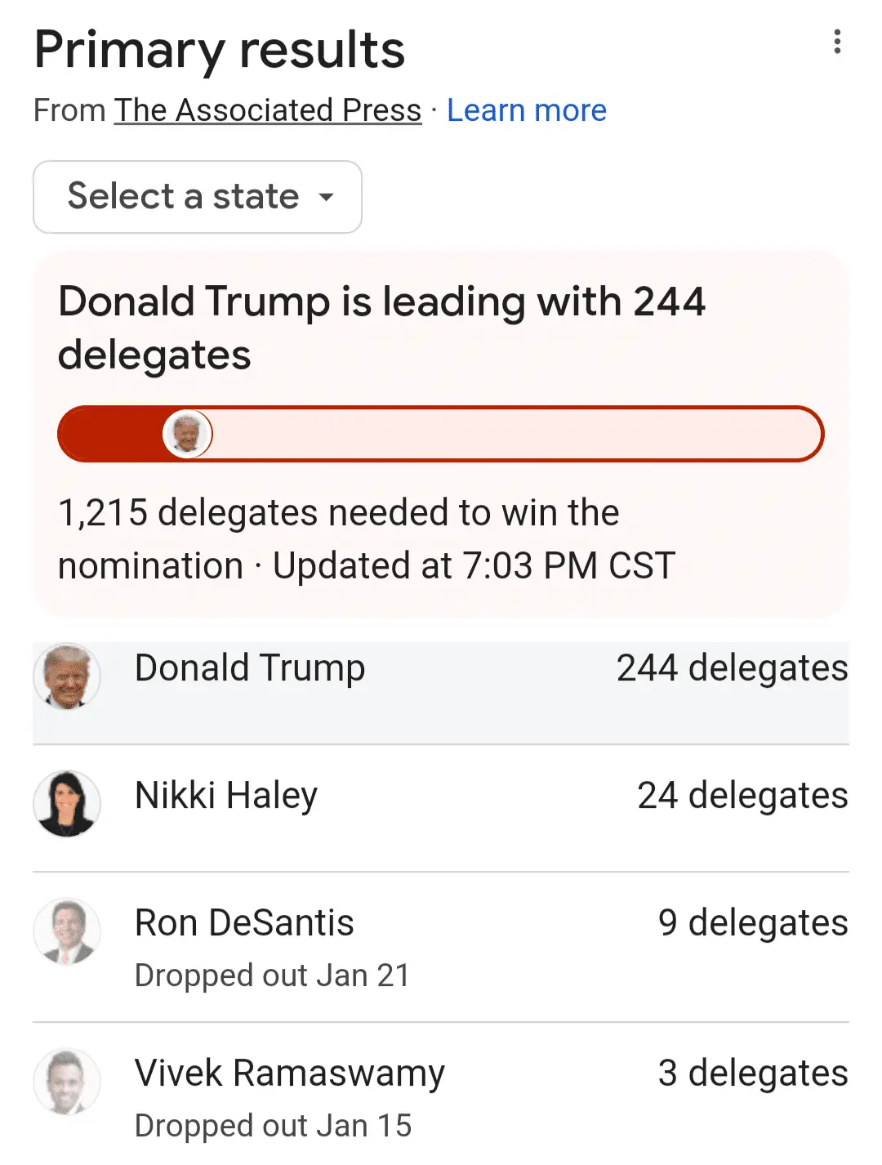Viewport: 882px width, 1165px height.
Task: Click Donald Trump's profile photo in list
Action: pos(67,676)
